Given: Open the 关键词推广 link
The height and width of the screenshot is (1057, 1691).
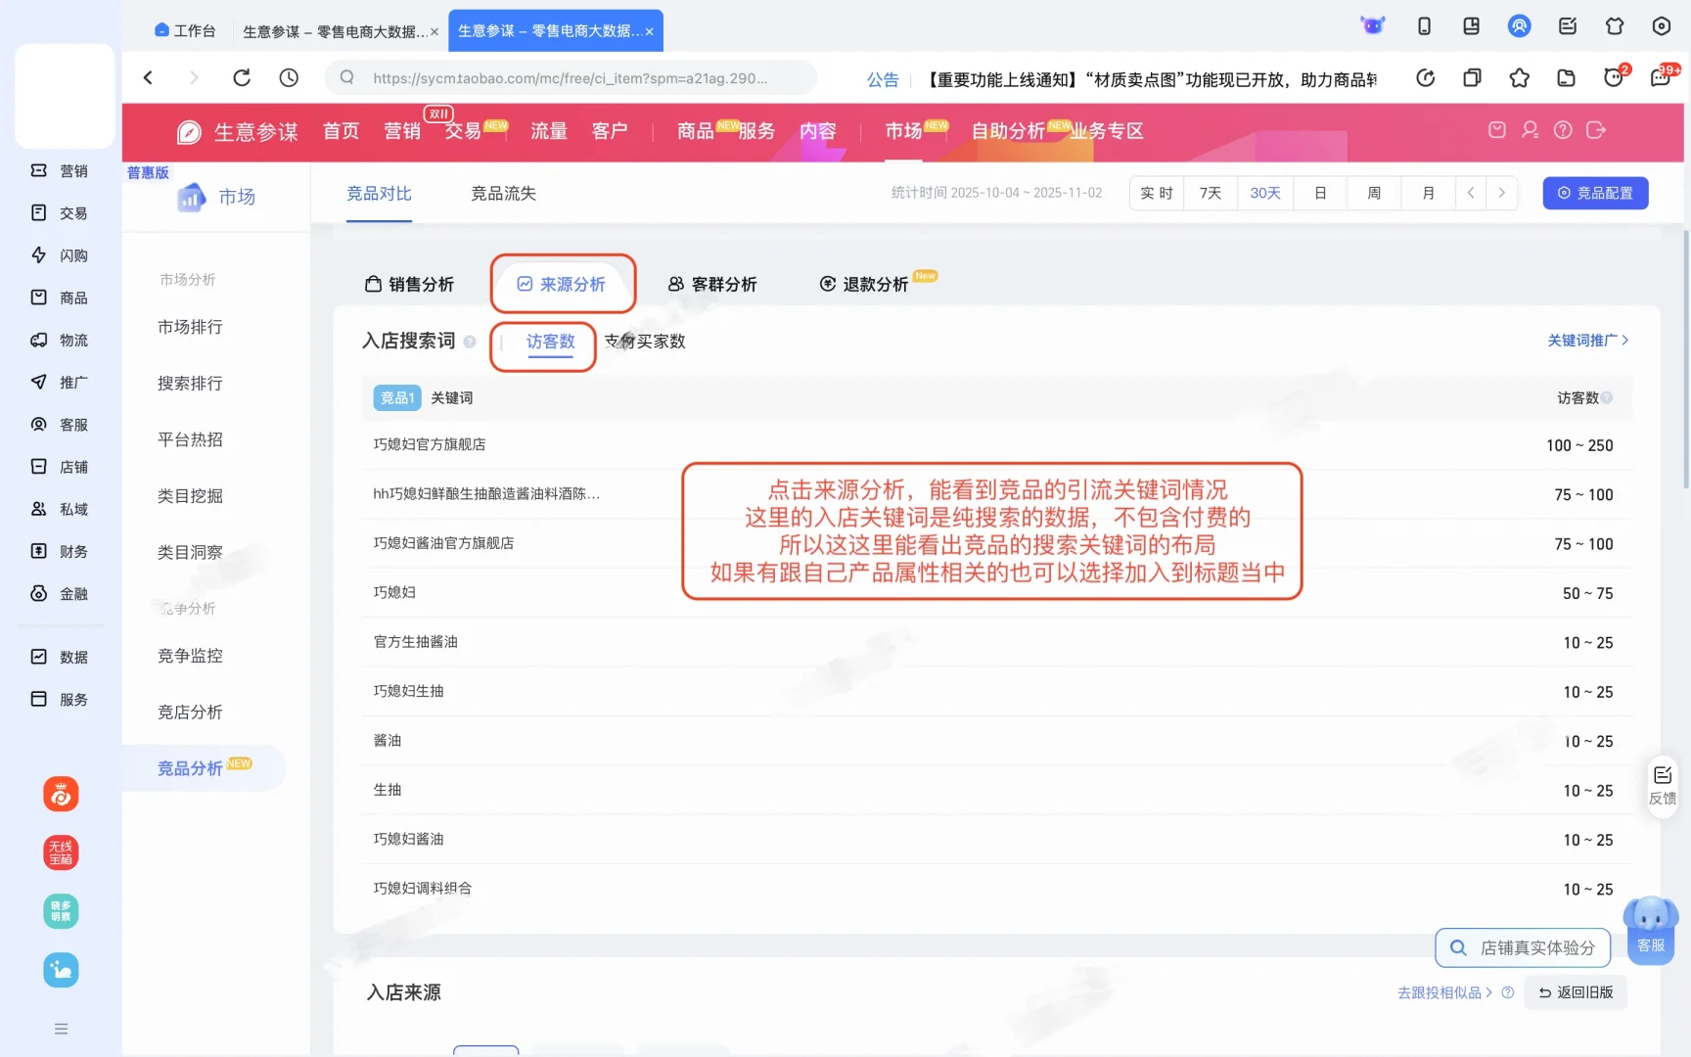Looking at the screenshot, I should tap(1587, 341).
